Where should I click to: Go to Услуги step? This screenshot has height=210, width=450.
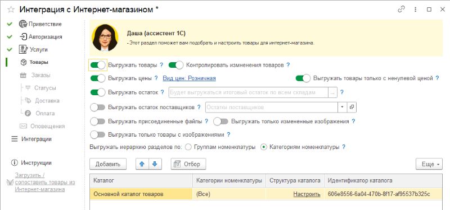pyautogui.click(x=39, y=50)
